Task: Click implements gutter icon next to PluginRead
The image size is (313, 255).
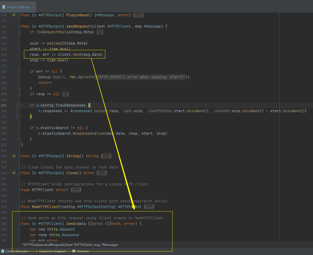Action: [x=14, y=15]
